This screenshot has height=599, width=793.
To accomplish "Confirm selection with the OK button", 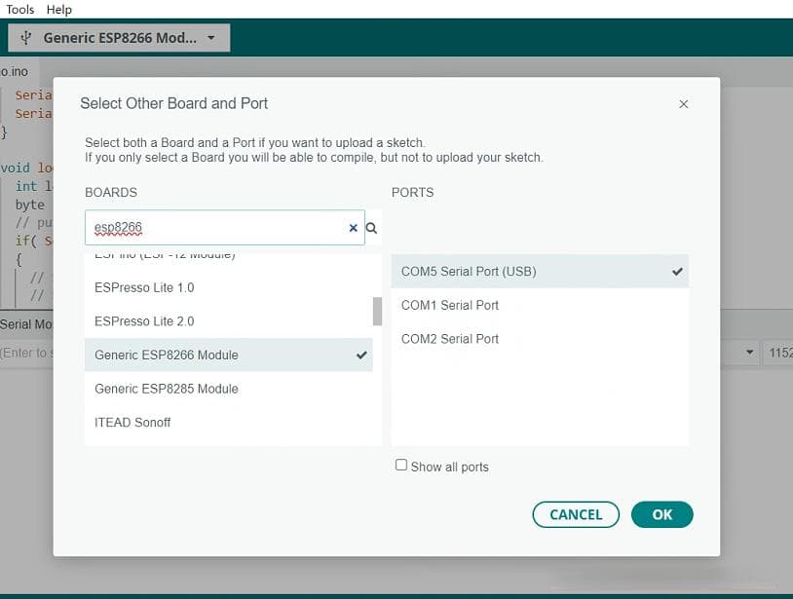I will (662, 514).
